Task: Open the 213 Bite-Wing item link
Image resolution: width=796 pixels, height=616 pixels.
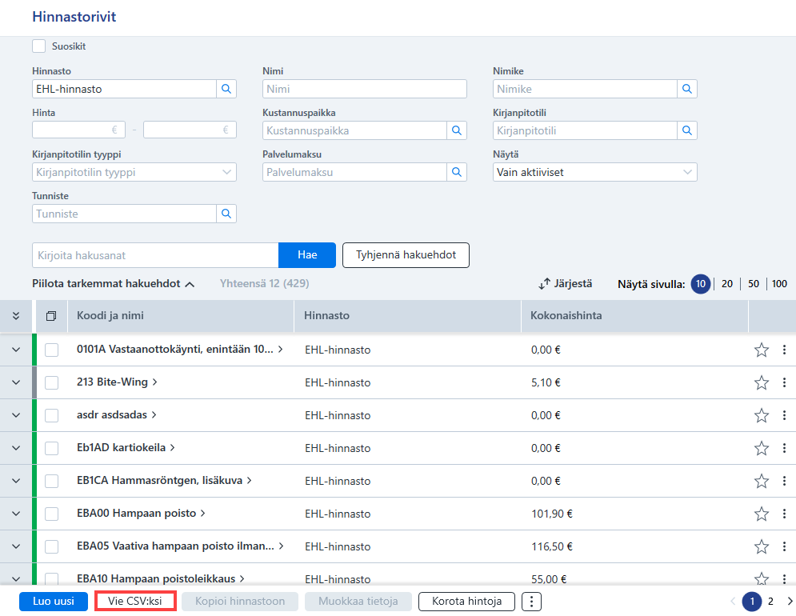Action: click(117, 382)
